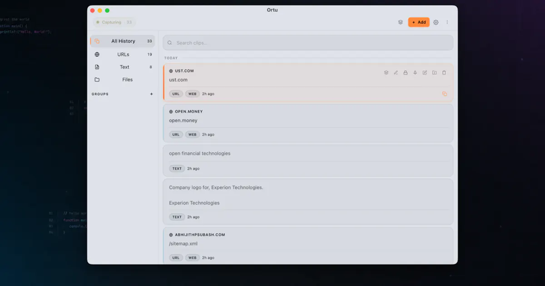Open settings via the gear icon
Image resolution: width=545 pixels, height=286 pixels.
[x=436, y=22]
